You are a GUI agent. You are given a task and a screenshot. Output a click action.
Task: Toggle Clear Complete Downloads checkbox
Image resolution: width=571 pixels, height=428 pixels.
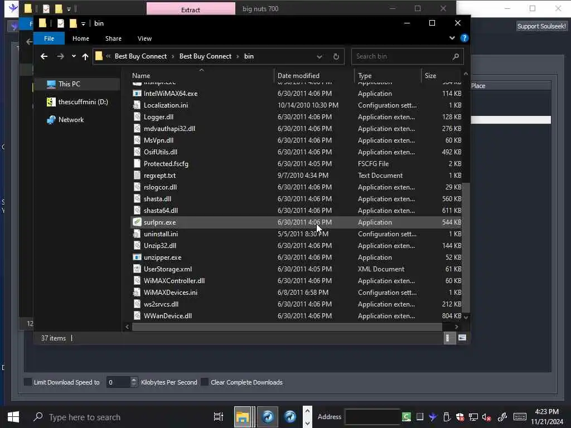pos(205,382)
